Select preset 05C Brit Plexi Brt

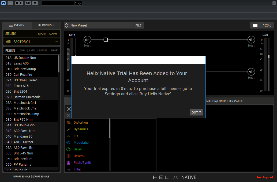(31, 159)
